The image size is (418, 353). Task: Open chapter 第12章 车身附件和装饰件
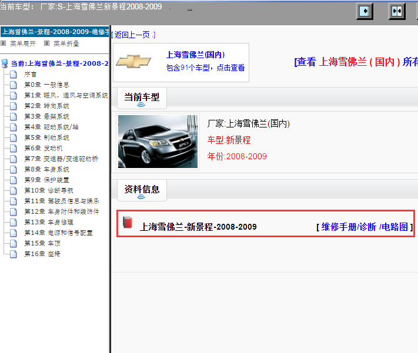point(62,212)
